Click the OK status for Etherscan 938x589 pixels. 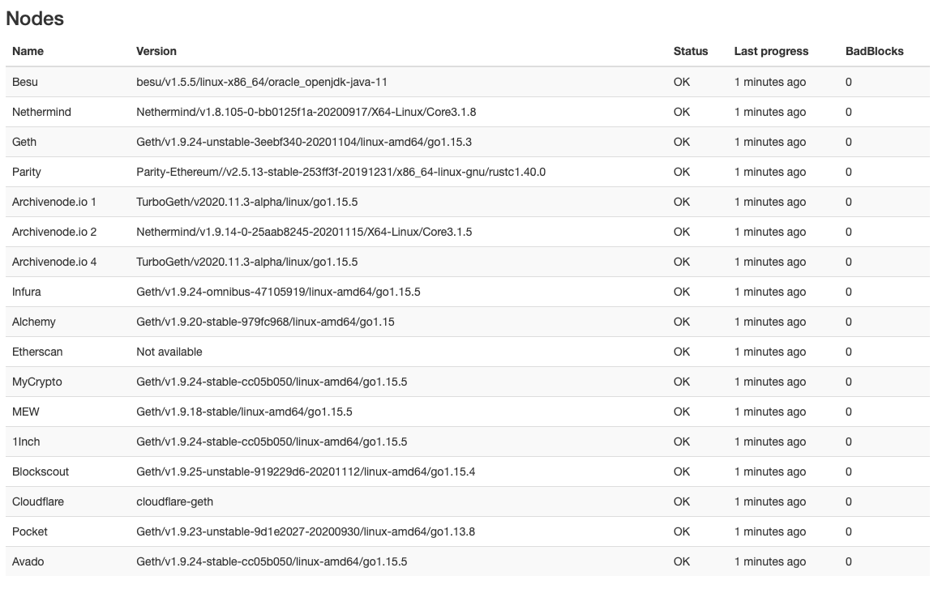[x=681, y=352]
